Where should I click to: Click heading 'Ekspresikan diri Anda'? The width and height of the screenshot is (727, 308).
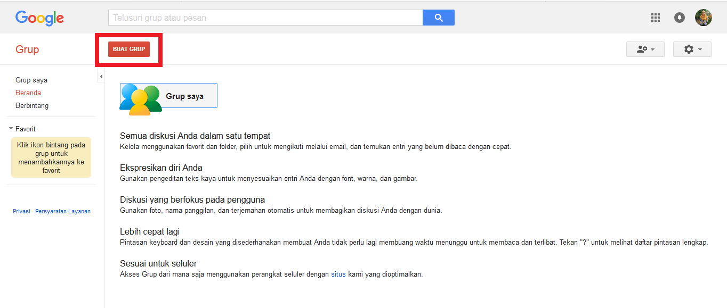tap(161, 168)
